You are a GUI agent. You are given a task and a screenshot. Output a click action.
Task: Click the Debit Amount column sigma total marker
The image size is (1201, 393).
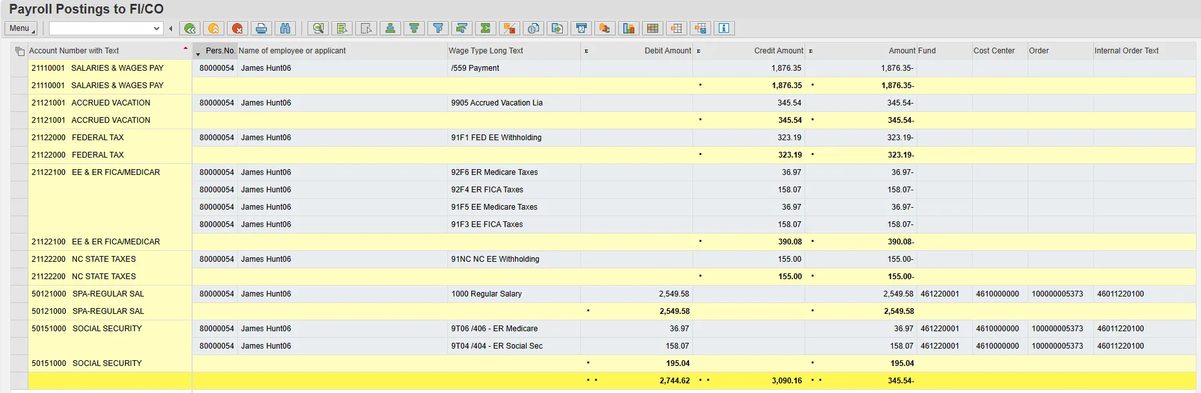[586, 51]
